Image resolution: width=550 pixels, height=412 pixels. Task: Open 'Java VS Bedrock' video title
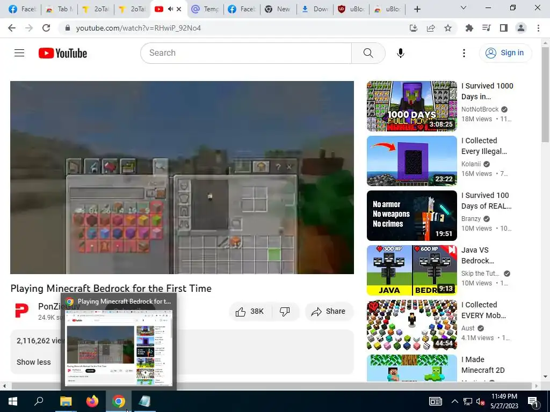(477, 255)
